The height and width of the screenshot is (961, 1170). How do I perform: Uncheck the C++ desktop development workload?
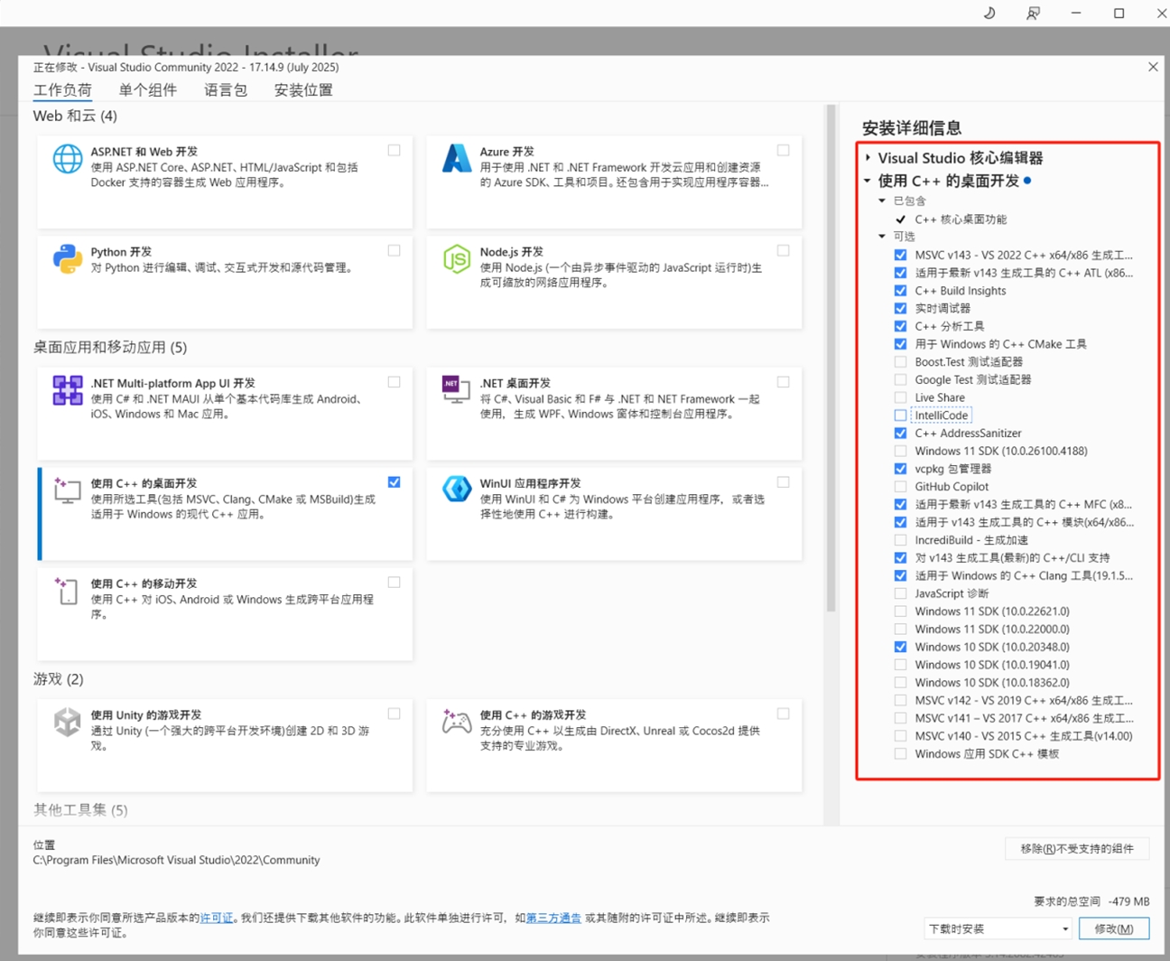pos(395,482)
